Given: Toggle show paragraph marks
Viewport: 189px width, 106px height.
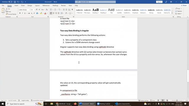Looking at the screenshot, I should tap(72, 10).
